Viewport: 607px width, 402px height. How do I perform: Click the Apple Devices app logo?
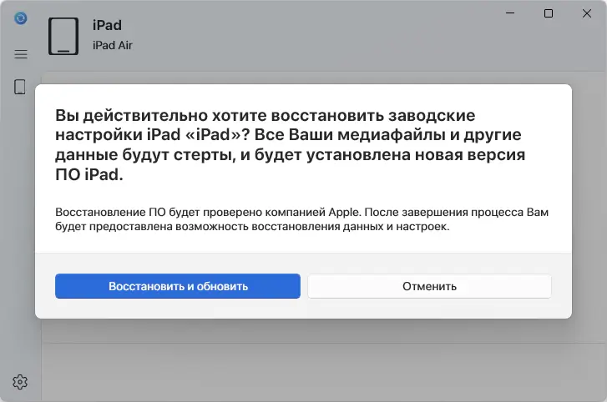(21, 18)
